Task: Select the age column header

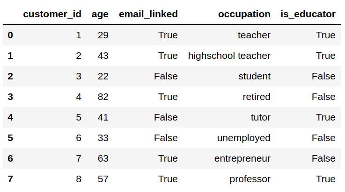Action: pyautogui.click(x=100, y=15)
